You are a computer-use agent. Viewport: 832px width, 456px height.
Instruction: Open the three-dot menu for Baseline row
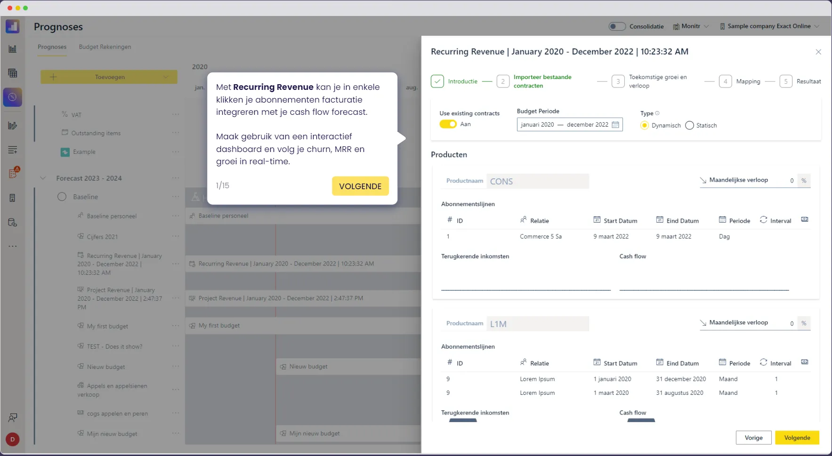click(x=176, y=197)
